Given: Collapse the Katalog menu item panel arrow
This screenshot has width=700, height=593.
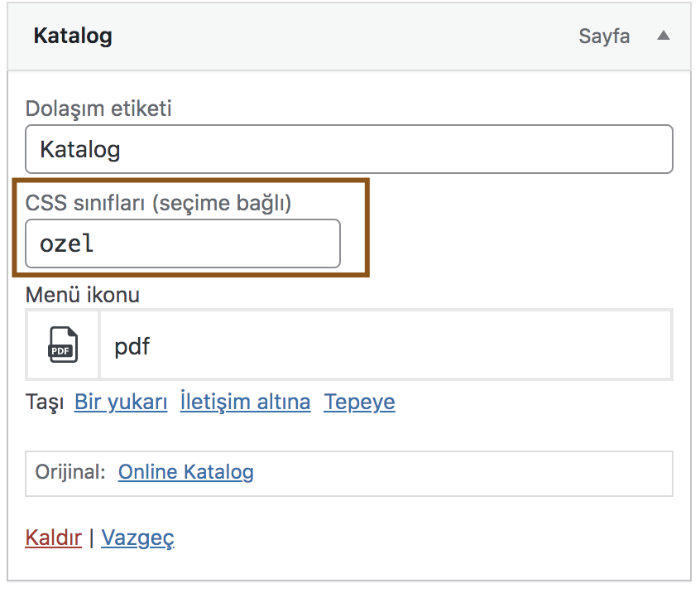Looking at the screenshot, I should click(664, 36).
